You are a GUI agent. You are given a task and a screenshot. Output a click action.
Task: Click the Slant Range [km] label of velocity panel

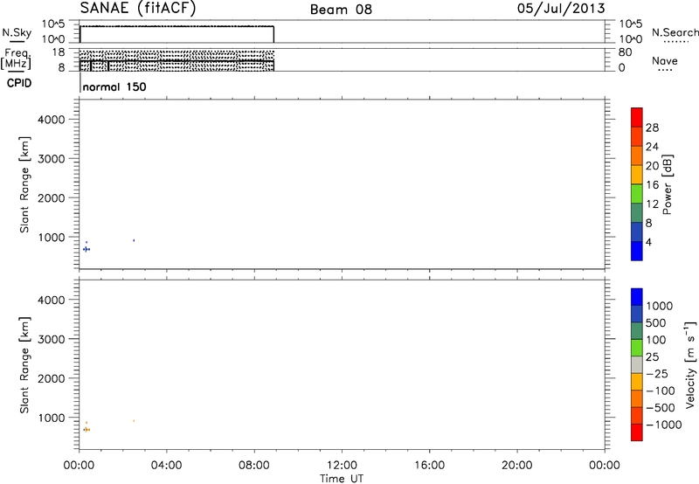[x=24, y=365]
